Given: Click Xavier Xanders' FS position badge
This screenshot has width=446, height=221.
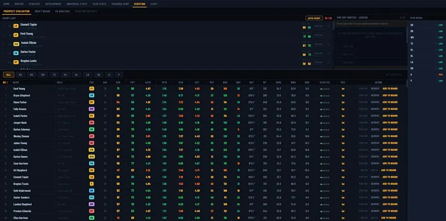Looking at the screenshot, I should [92, 197].
